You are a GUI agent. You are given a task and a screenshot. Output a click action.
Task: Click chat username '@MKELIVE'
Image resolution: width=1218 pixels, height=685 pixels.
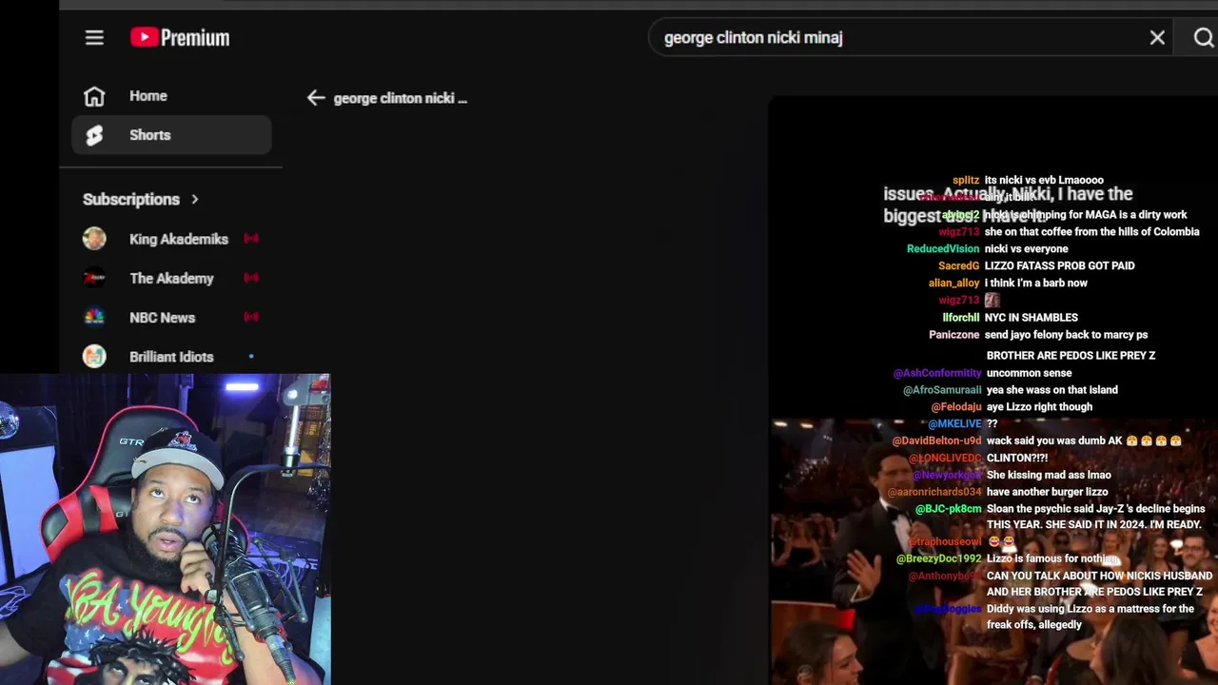tap(954, 423)
